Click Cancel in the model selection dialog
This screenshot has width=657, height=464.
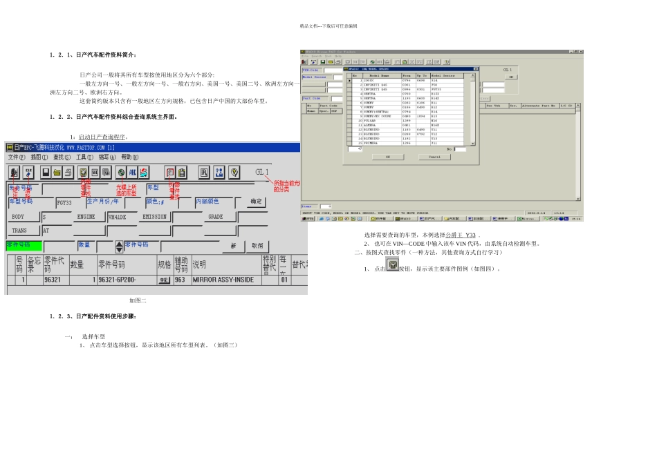(x=434, y=157)
